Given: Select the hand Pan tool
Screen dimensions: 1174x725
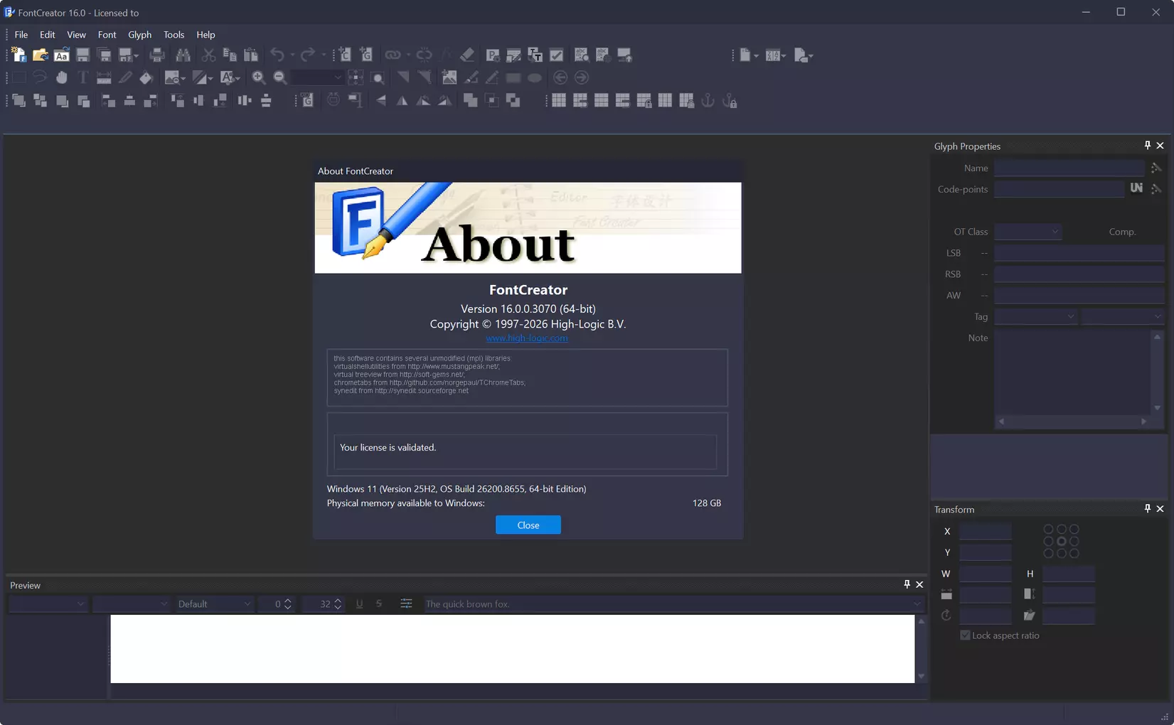Looking at the screenshot, I should tap(62, 77).
